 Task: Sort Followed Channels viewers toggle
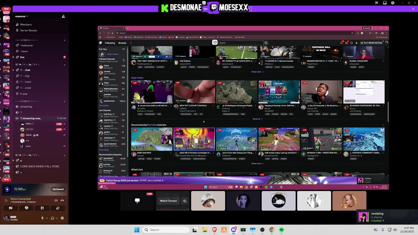point(123,60)
